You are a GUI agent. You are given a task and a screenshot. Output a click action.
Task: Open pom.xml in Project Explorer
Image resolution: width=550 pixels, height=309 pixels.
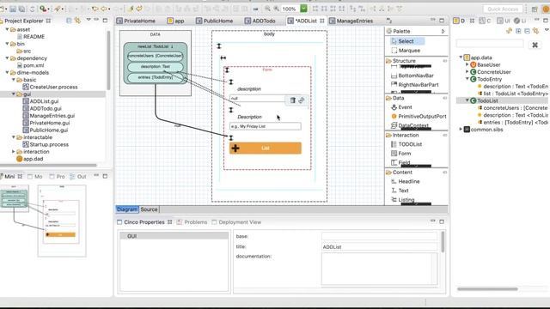(x=30, y=65)
